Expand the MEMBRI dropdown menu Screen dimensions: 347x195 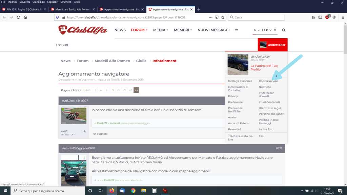(x=183, y=30)
